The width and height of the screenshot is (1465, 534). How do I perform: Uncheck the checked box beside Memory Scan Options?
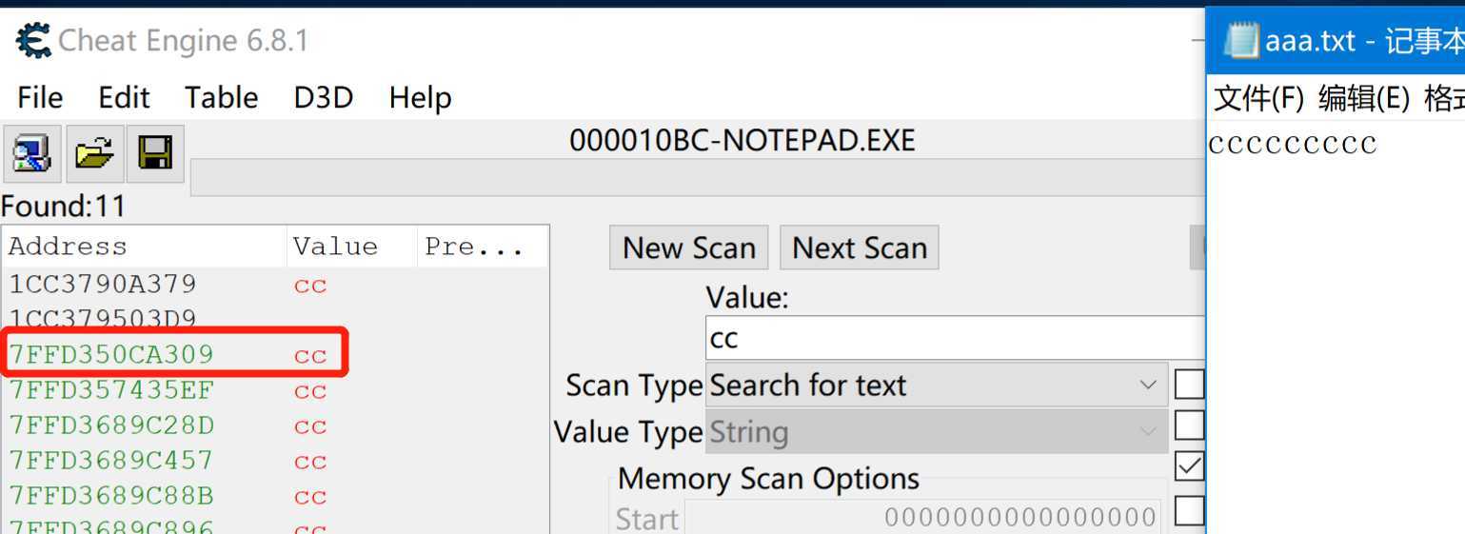pos(1189,466)
